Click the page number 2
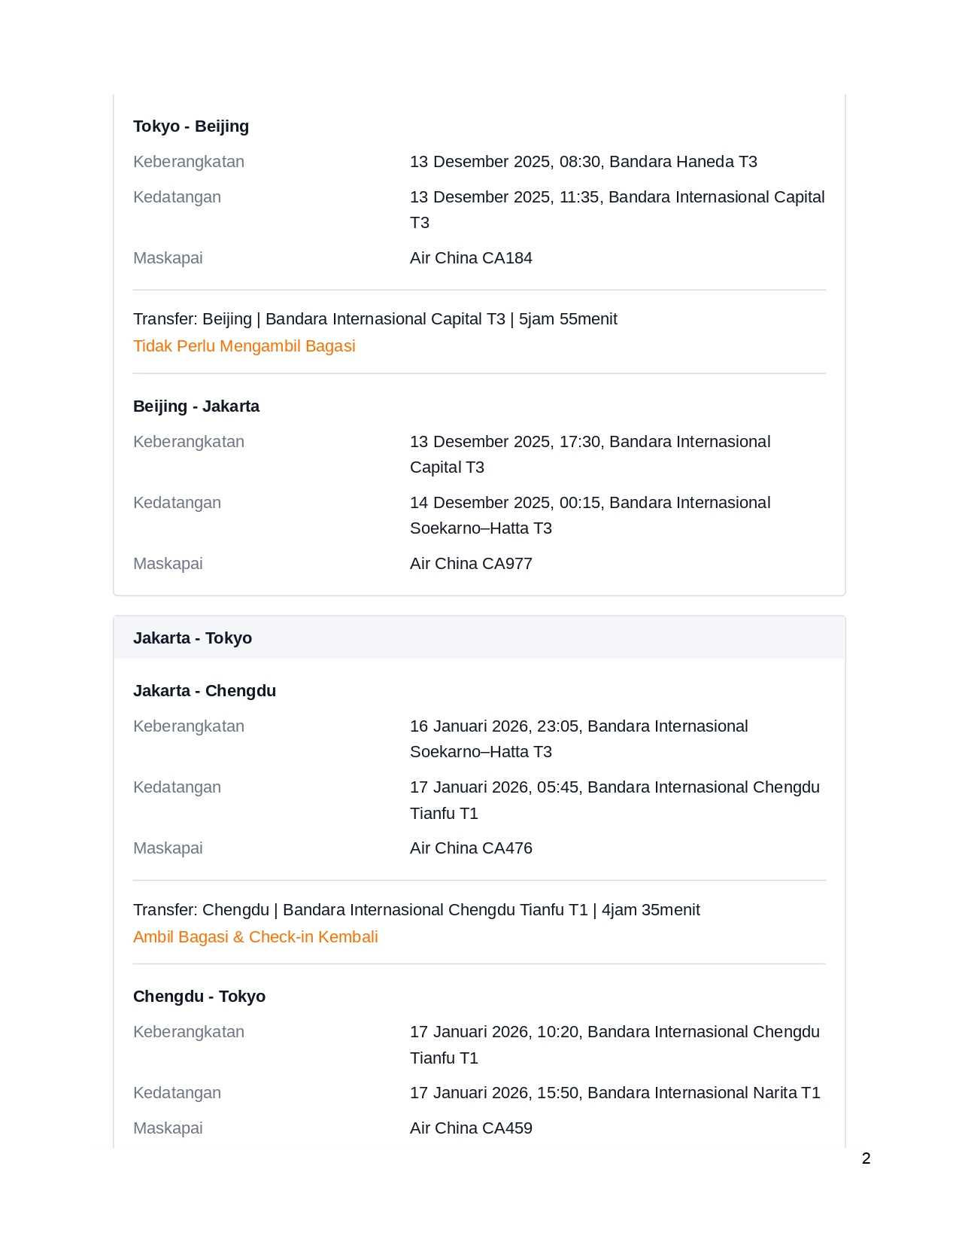 coord(866,1158)
